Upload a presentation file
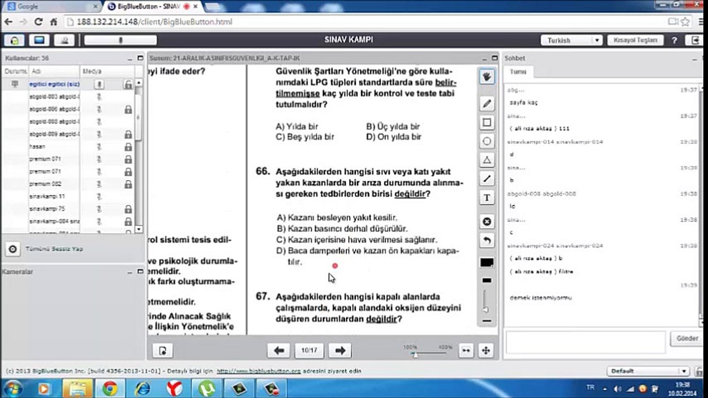Image resolution: width=708 pixels, height=398 pixels. (162, 350)
